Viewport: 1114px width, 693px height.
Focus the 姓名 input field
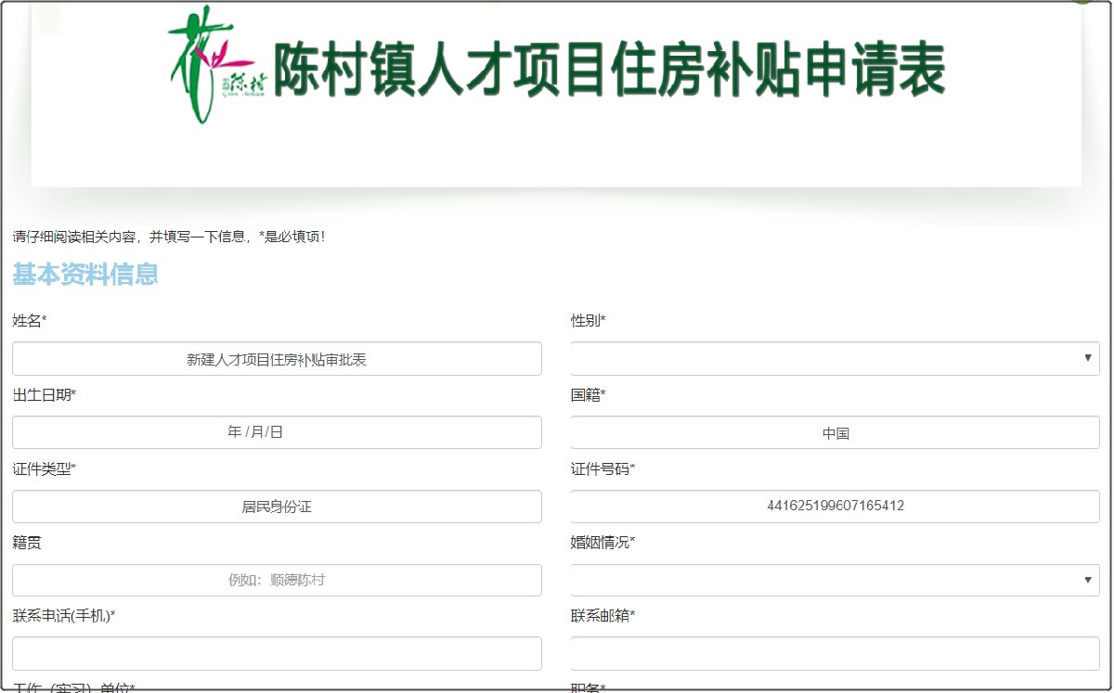point(277,359)
